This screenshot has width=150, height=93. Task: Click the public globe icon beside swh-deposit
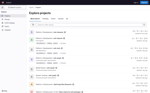coord(64,38)
